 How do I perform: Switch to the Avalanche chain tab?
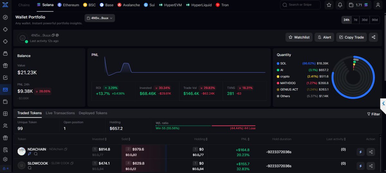(129, 5)
